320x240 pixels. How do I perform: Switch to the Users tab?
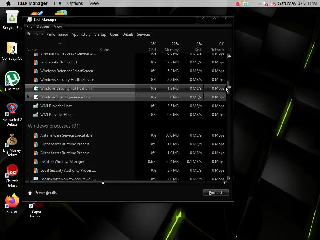point(114,34)
